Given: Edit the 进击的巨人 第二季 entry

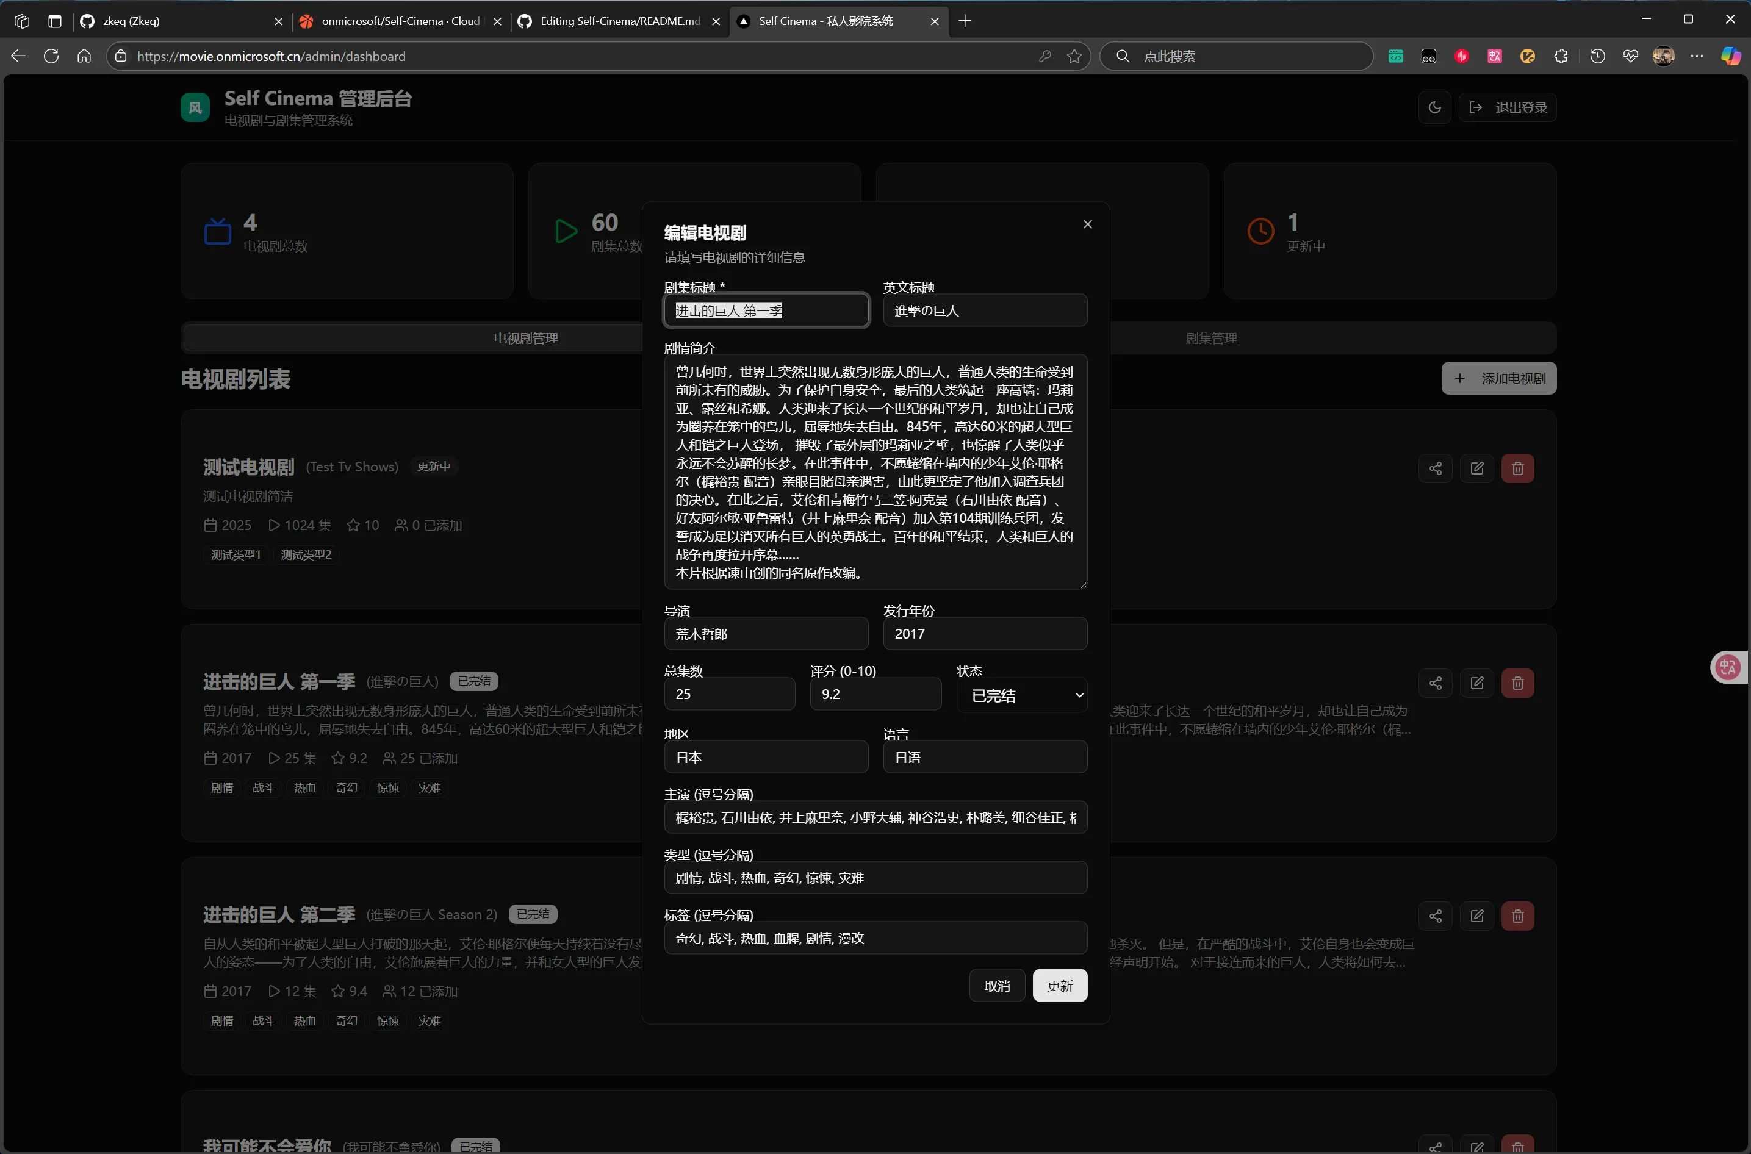Looking at the screenshot, I should click(x=1476, y=916).
